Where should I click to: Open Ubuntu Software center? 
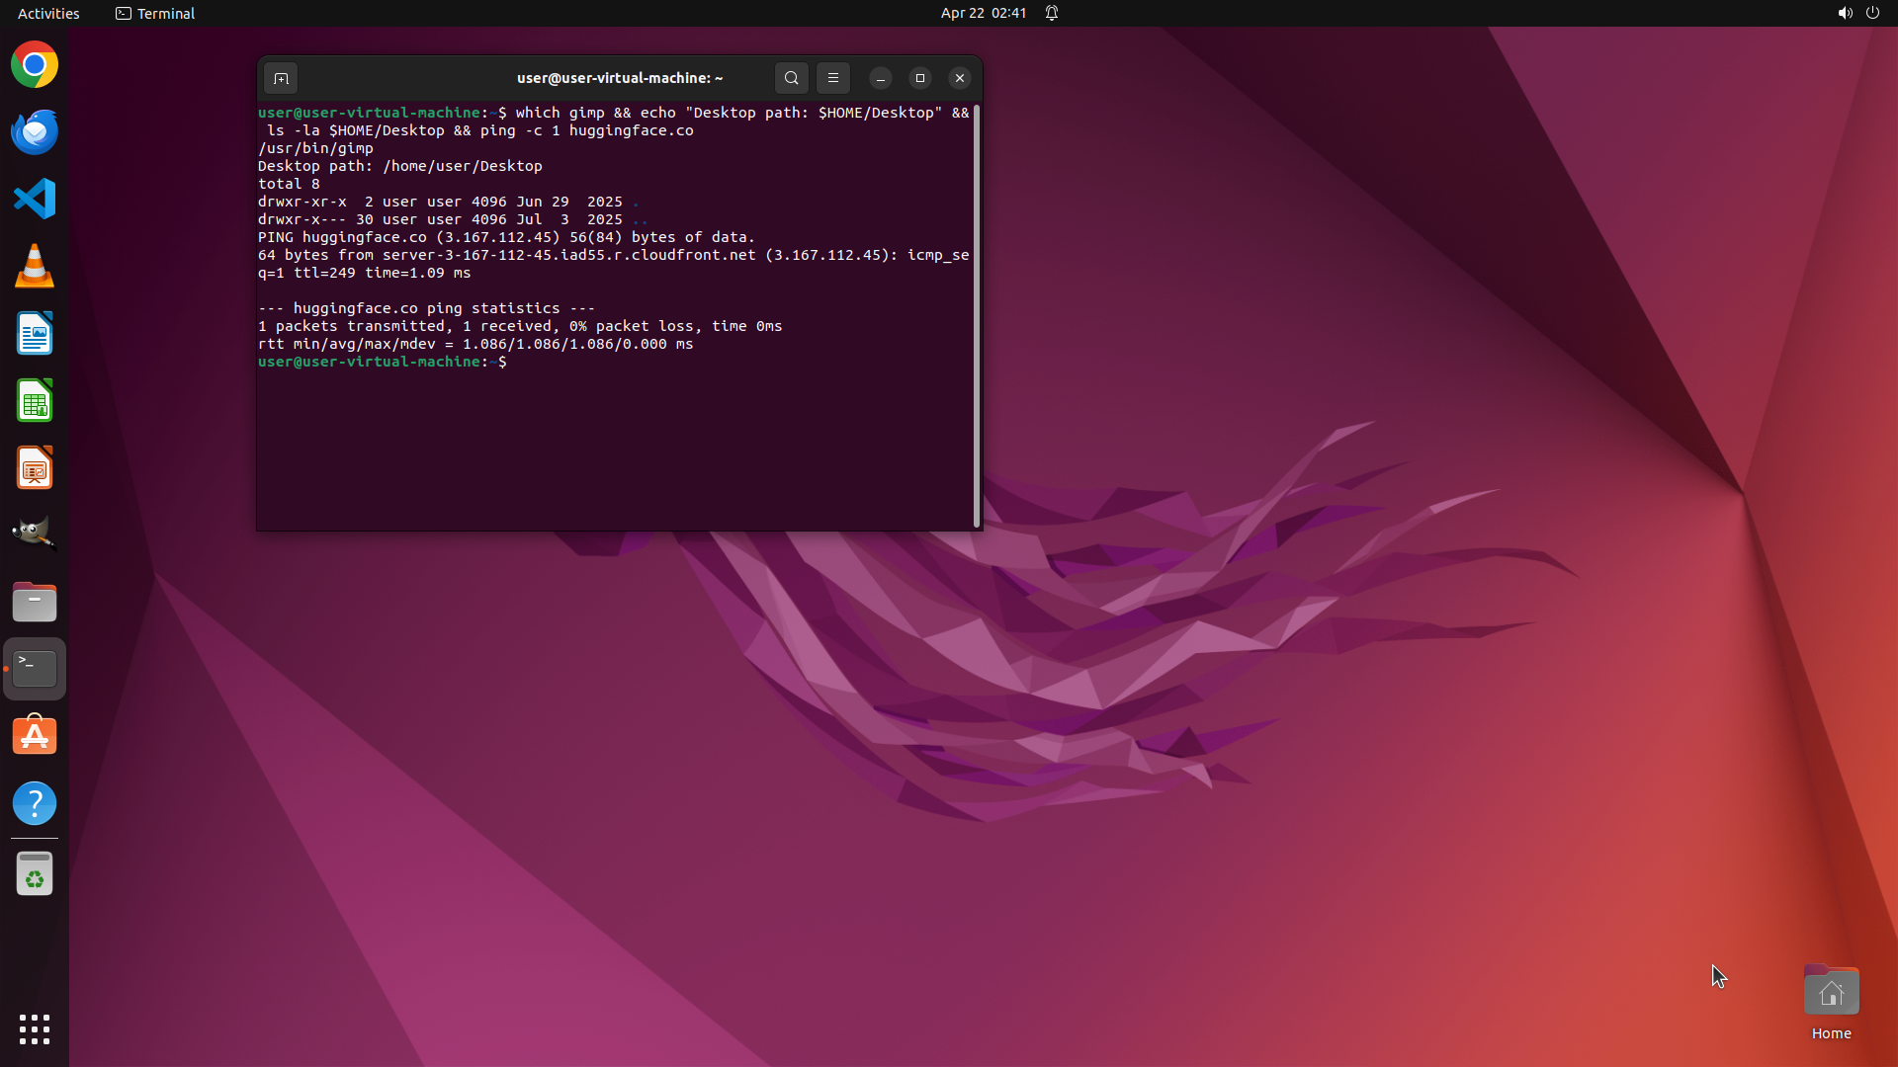(35, 736)
